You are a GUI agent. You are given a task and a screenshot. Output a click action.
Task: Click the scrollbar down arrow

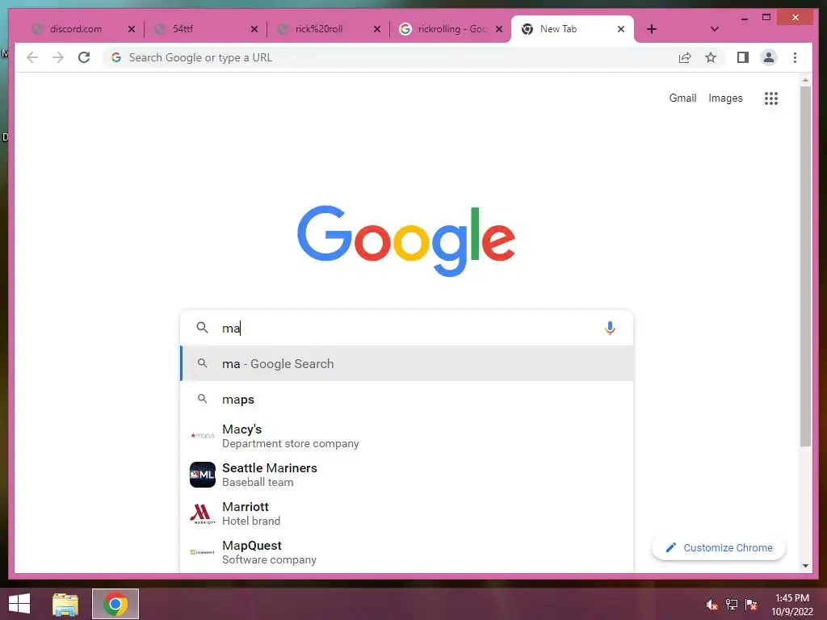click(805, 566)
